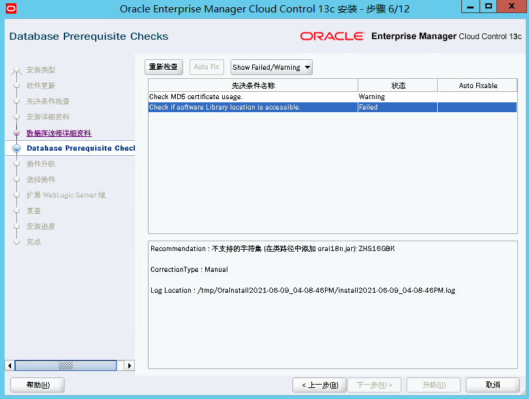Click the sidebar horizontal scrollbar thumb
The width and height of the screenshot is (529, 399).
(x=66, y=366)
